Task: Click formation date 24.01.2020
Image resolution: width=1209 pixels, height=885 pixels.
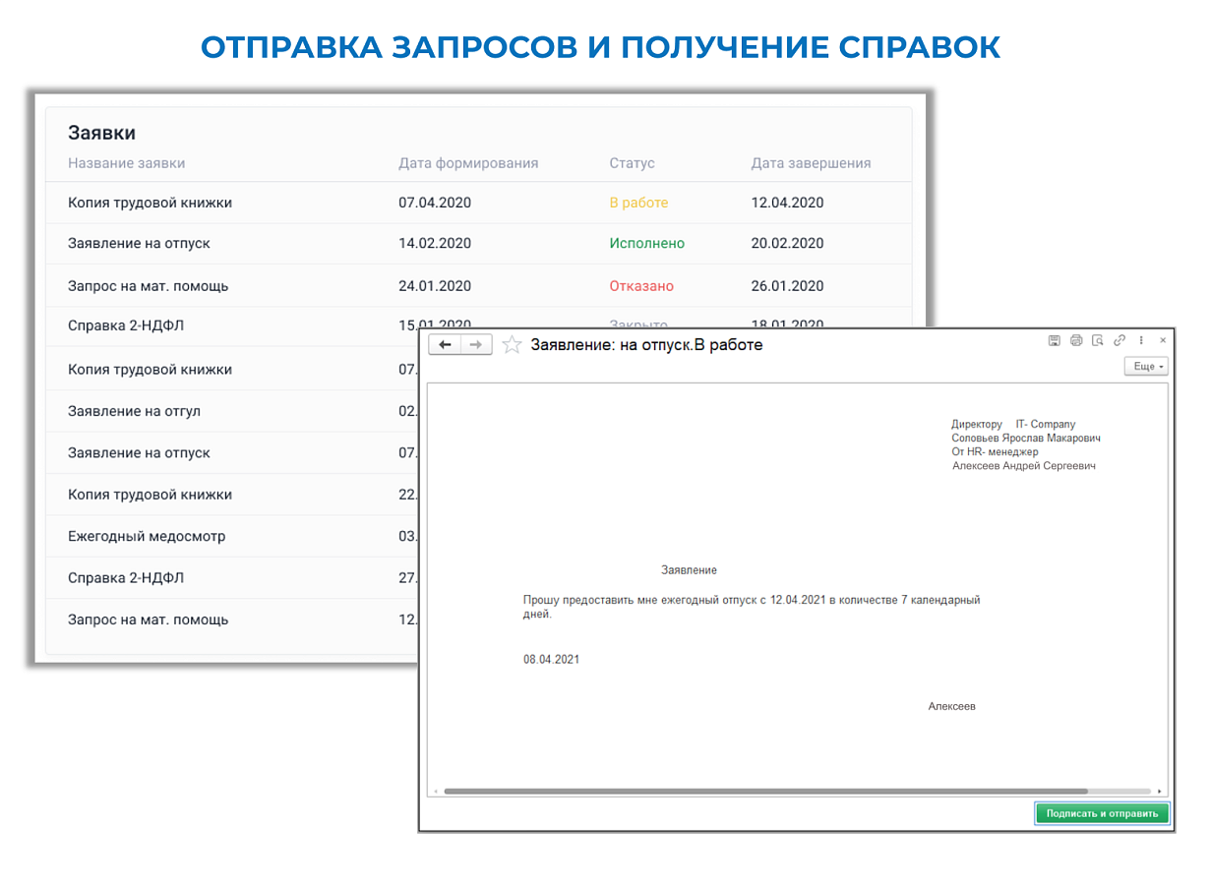Action: pyautogui.click(x=435, y=286)
